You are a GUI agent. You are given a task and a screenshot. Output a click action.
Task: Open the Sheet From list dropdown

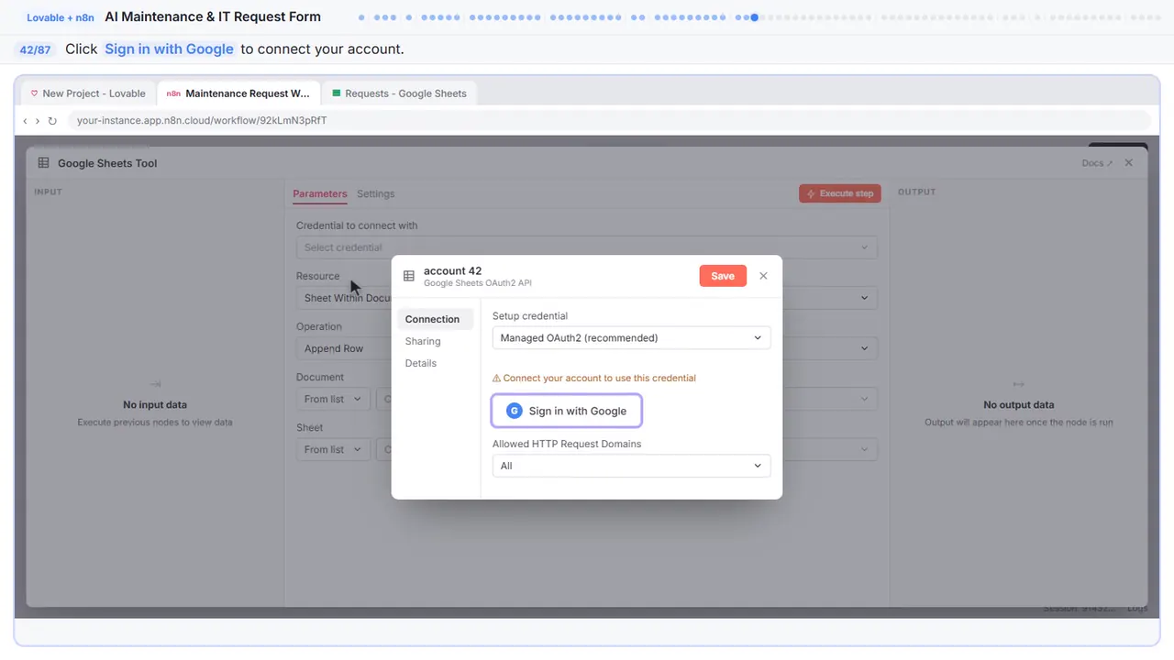pos(333,449)
